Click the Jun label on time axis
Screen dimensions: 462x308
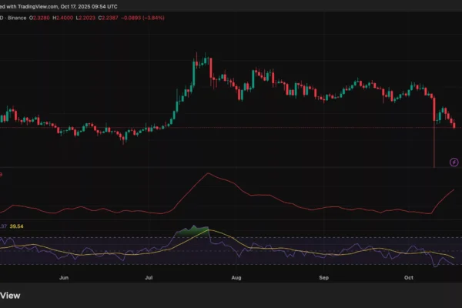point(65,275)
